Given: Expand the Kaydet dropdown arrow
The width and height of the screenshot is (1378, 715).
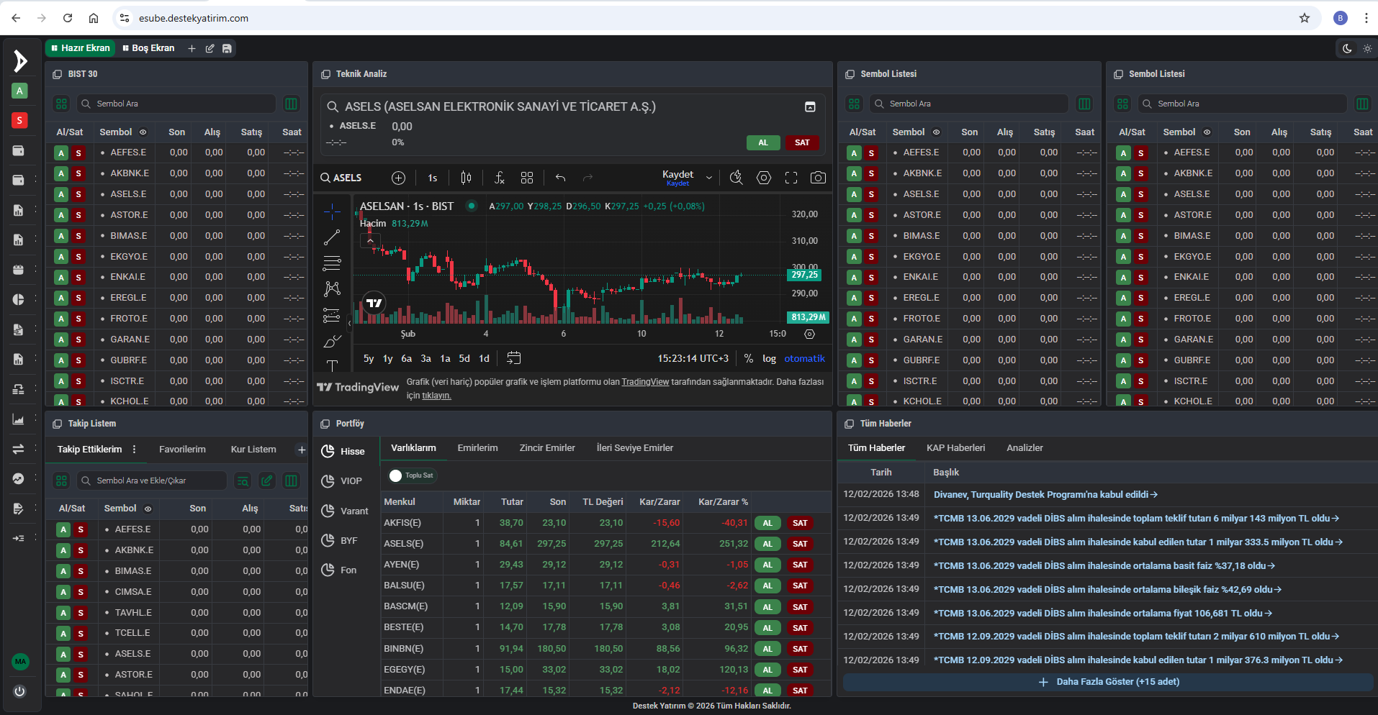Looking at the screenshot, I should [x=709, y=178].
